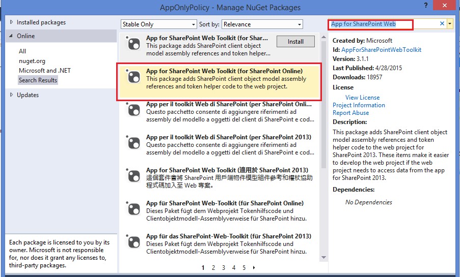Image resolution: width=460 pixels, height=277 pixels.
Task: Click the results list scrollbar up arrow
Action: coord(323,37)
